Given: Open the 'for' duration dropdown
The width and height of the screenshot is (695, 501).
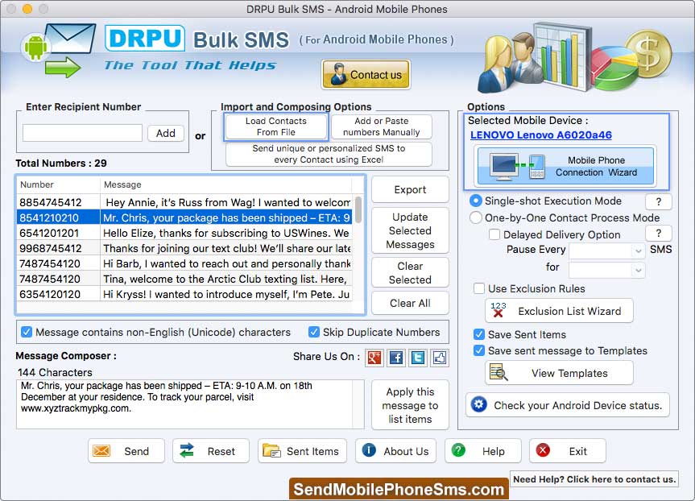Looking at the screenshot, I should pos(606,270).
